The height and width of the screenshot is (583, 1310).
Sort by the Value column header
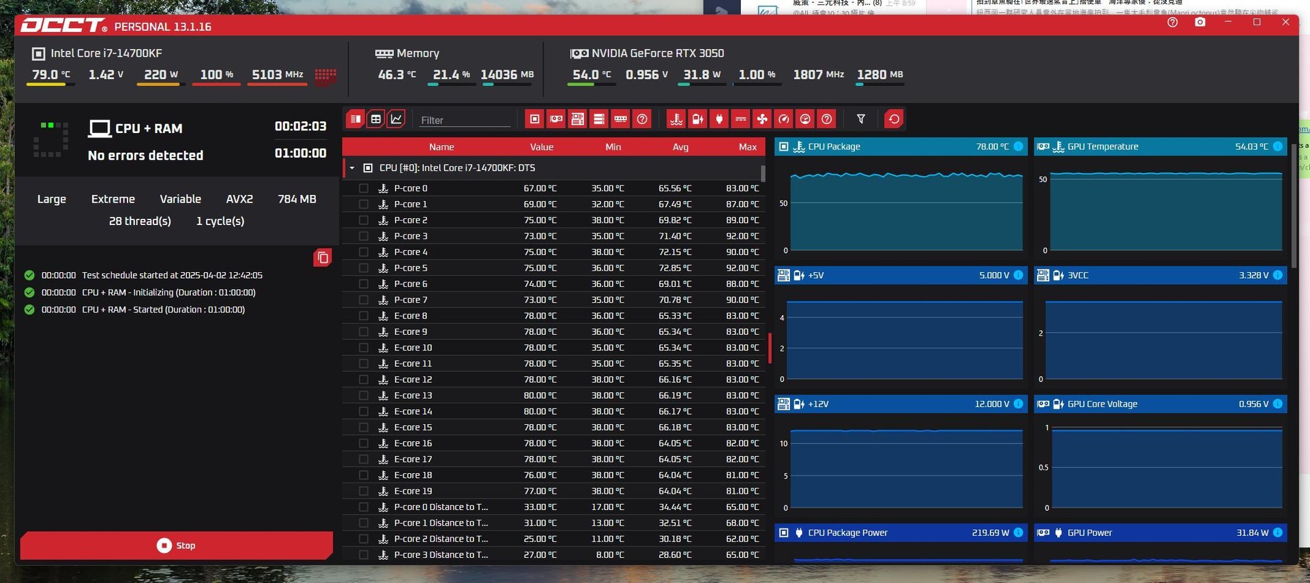pos(542,147)
